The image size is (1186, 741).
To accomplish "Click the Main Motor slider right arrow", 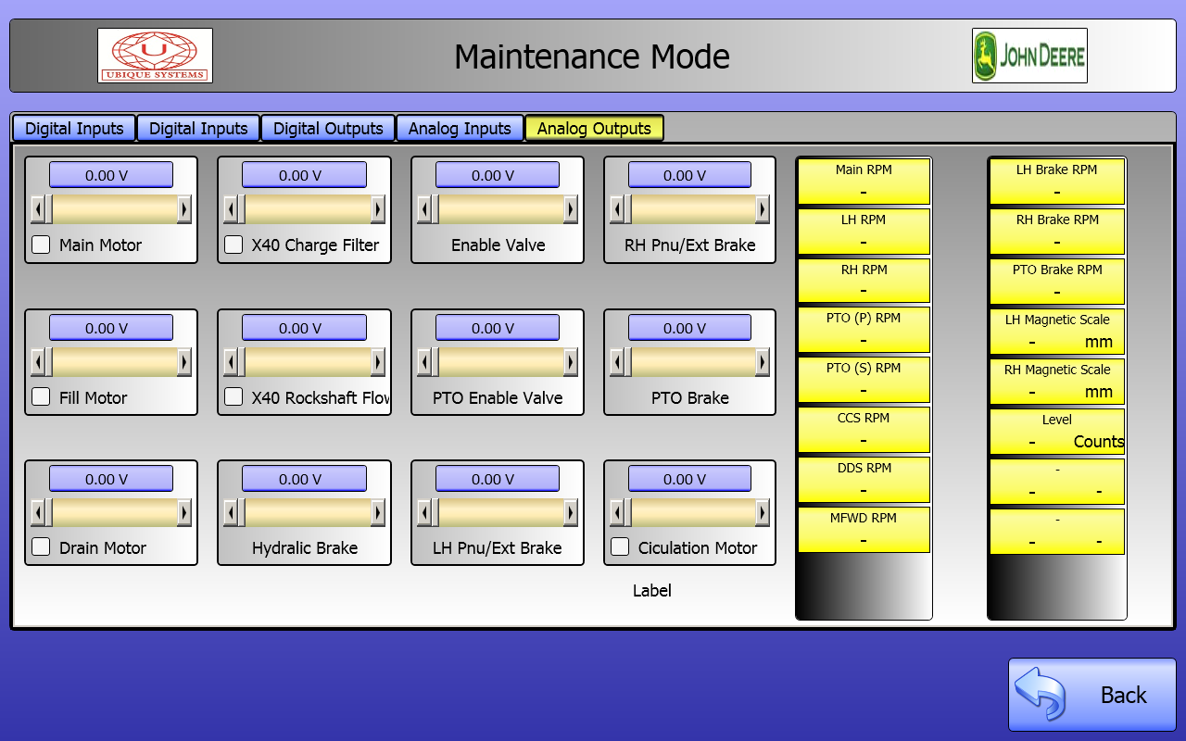I will pyautogui.click(x=184, y=209).
